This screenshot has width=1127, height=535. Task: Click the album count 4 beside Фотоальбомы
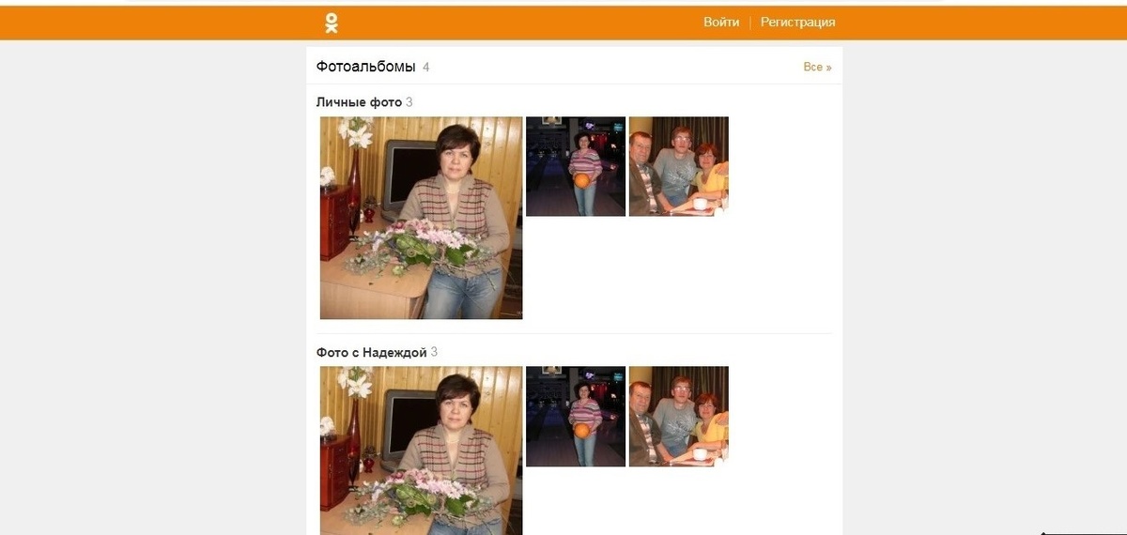(426, 67)
